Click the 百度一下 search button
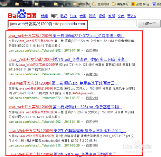The width and height of the screenshot is (161, 157). coord(149,23)
